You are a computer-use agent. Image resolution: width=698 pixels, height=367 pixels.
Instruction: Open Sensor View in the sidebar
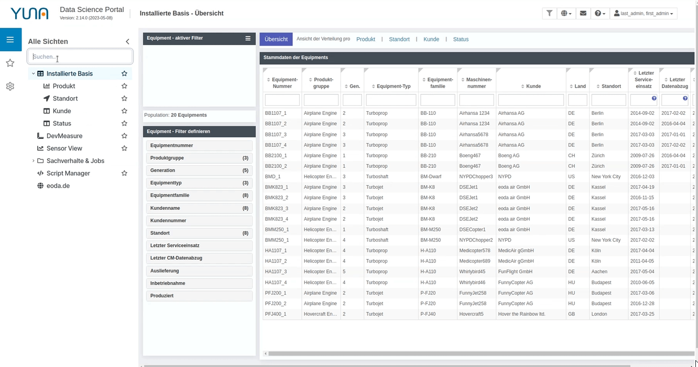click(x=64, y=148)
